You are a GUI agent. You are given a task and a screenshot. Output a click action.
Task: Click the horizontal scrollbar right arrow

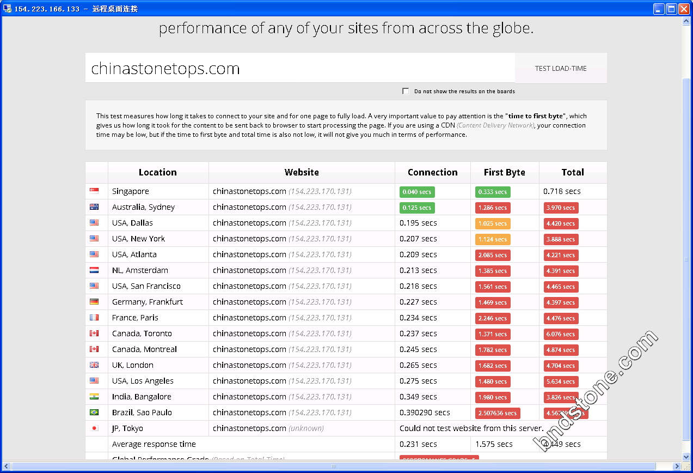pyautogui.click(x=677, y=466)
